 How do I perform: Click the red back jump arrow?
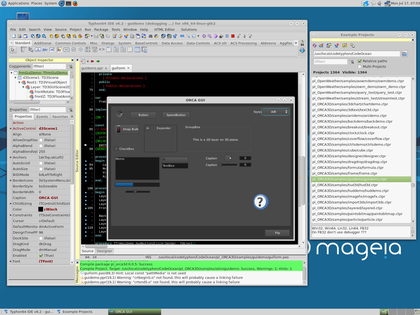click(x=92, y=61)
